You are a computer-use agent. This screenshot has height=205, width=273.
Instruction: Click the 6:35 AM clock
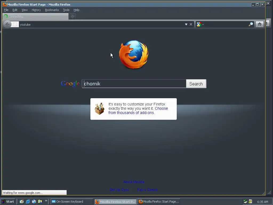click(263, 202)
